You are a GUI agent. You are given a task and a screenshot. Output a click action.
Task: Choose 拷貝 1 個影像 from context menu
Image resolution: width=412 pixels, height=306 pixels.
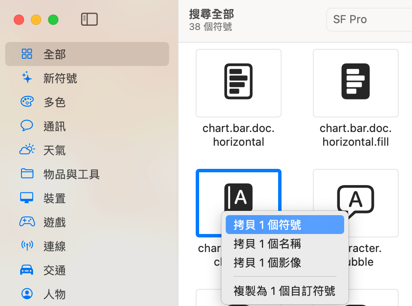click(x=285, y=262)
